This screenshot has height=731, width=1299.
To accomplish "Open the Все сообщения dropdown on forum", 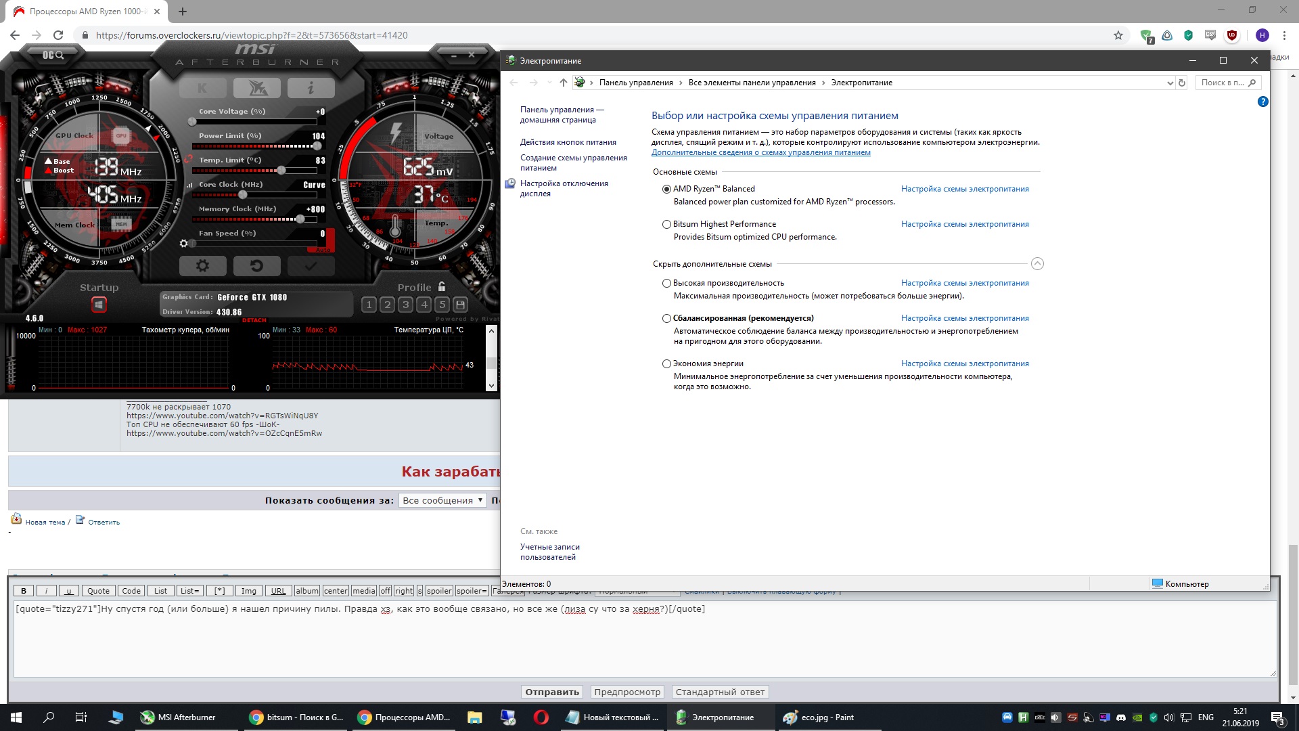I will 442,500.
